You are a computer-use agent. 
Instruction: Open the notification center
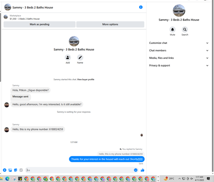(208, 179)
